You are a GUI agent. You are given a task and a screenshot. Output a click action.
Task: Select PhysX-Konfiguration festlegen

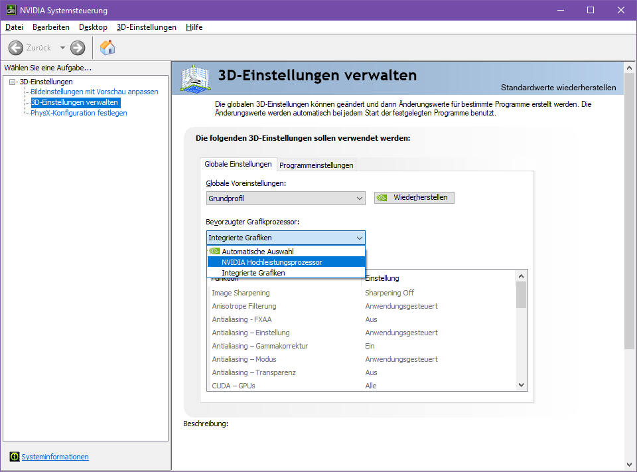pyautogui.click(x=79, y=113)
